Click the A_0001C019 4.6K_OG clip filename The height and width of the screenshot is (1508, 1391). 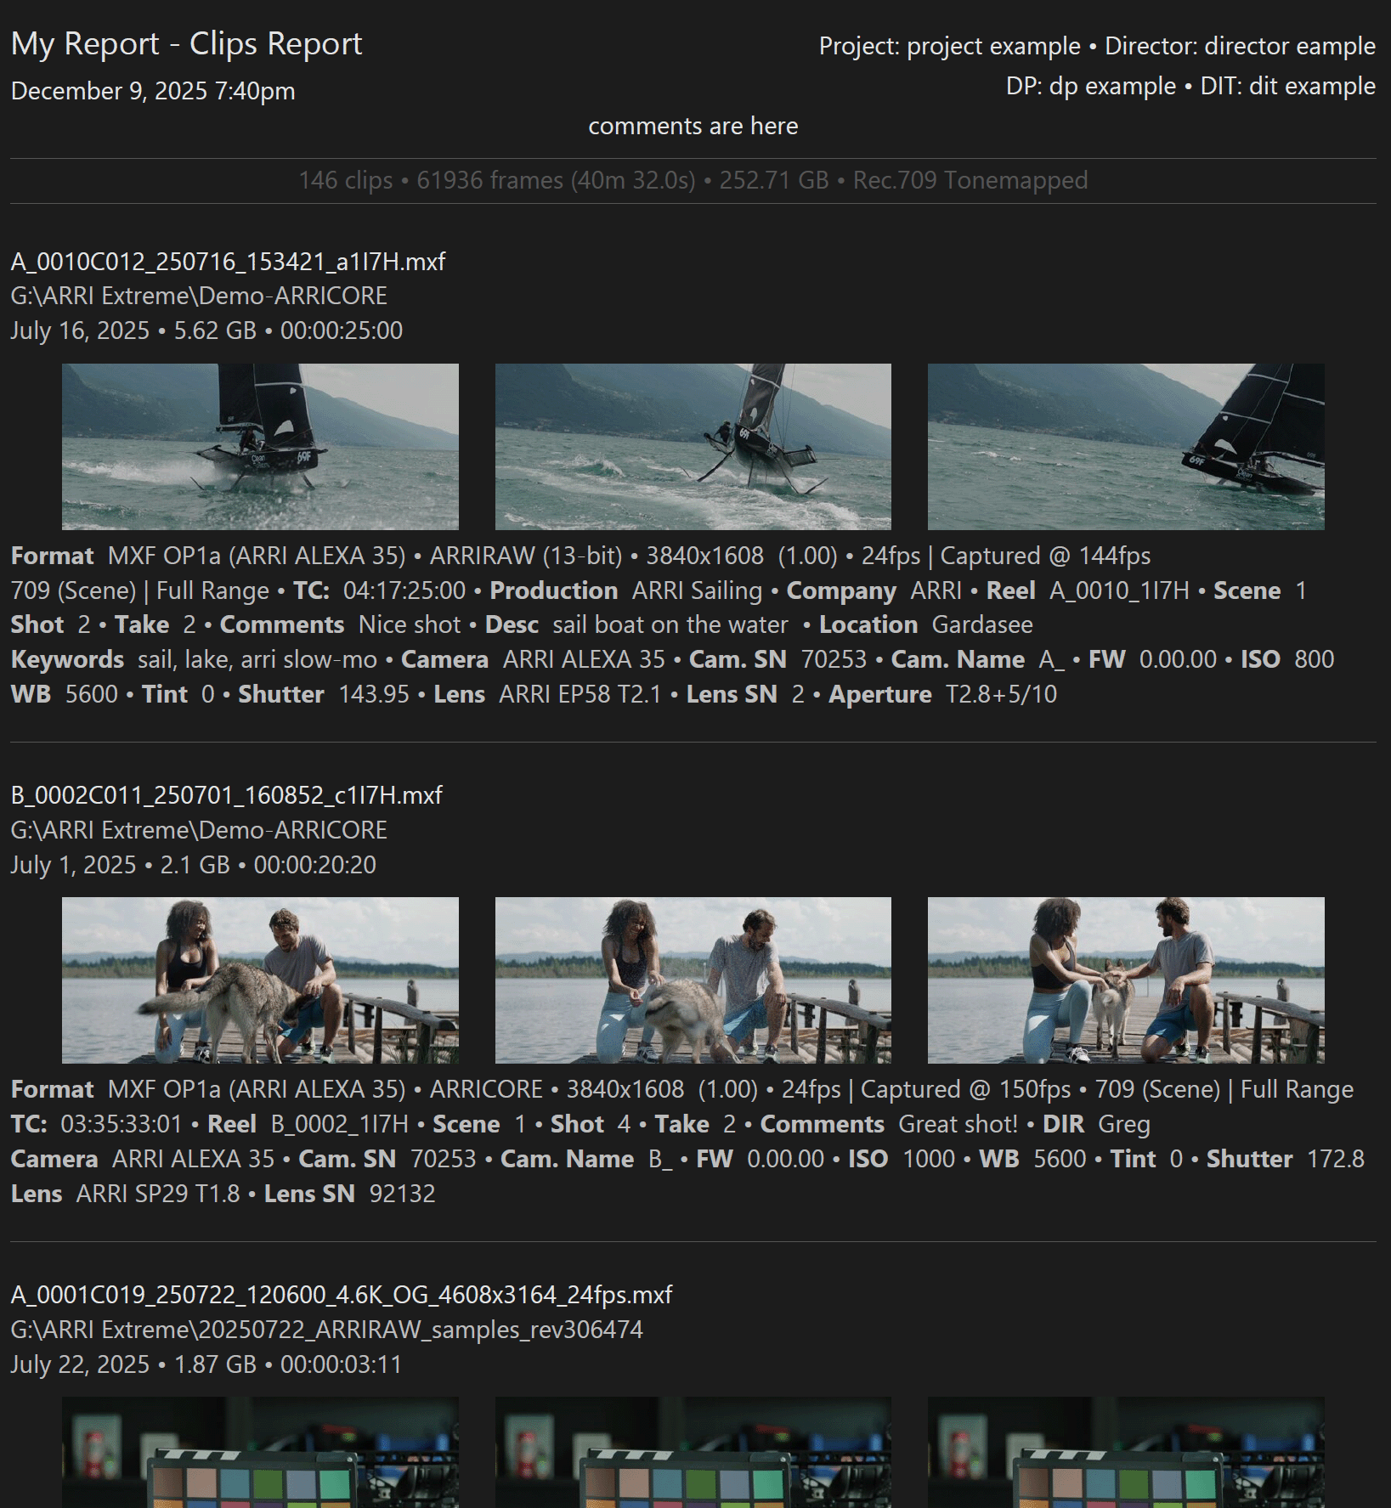pyautogui.click(x=341, y=1295)
